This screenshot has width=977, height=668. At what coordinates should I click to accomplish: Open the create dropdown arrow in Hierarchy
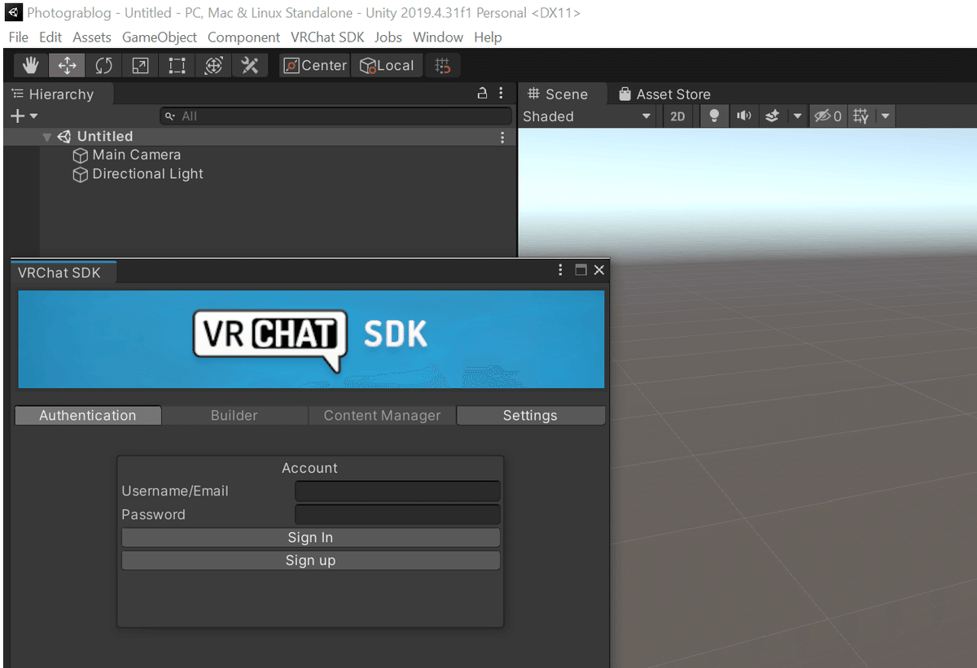coord(33,116)
